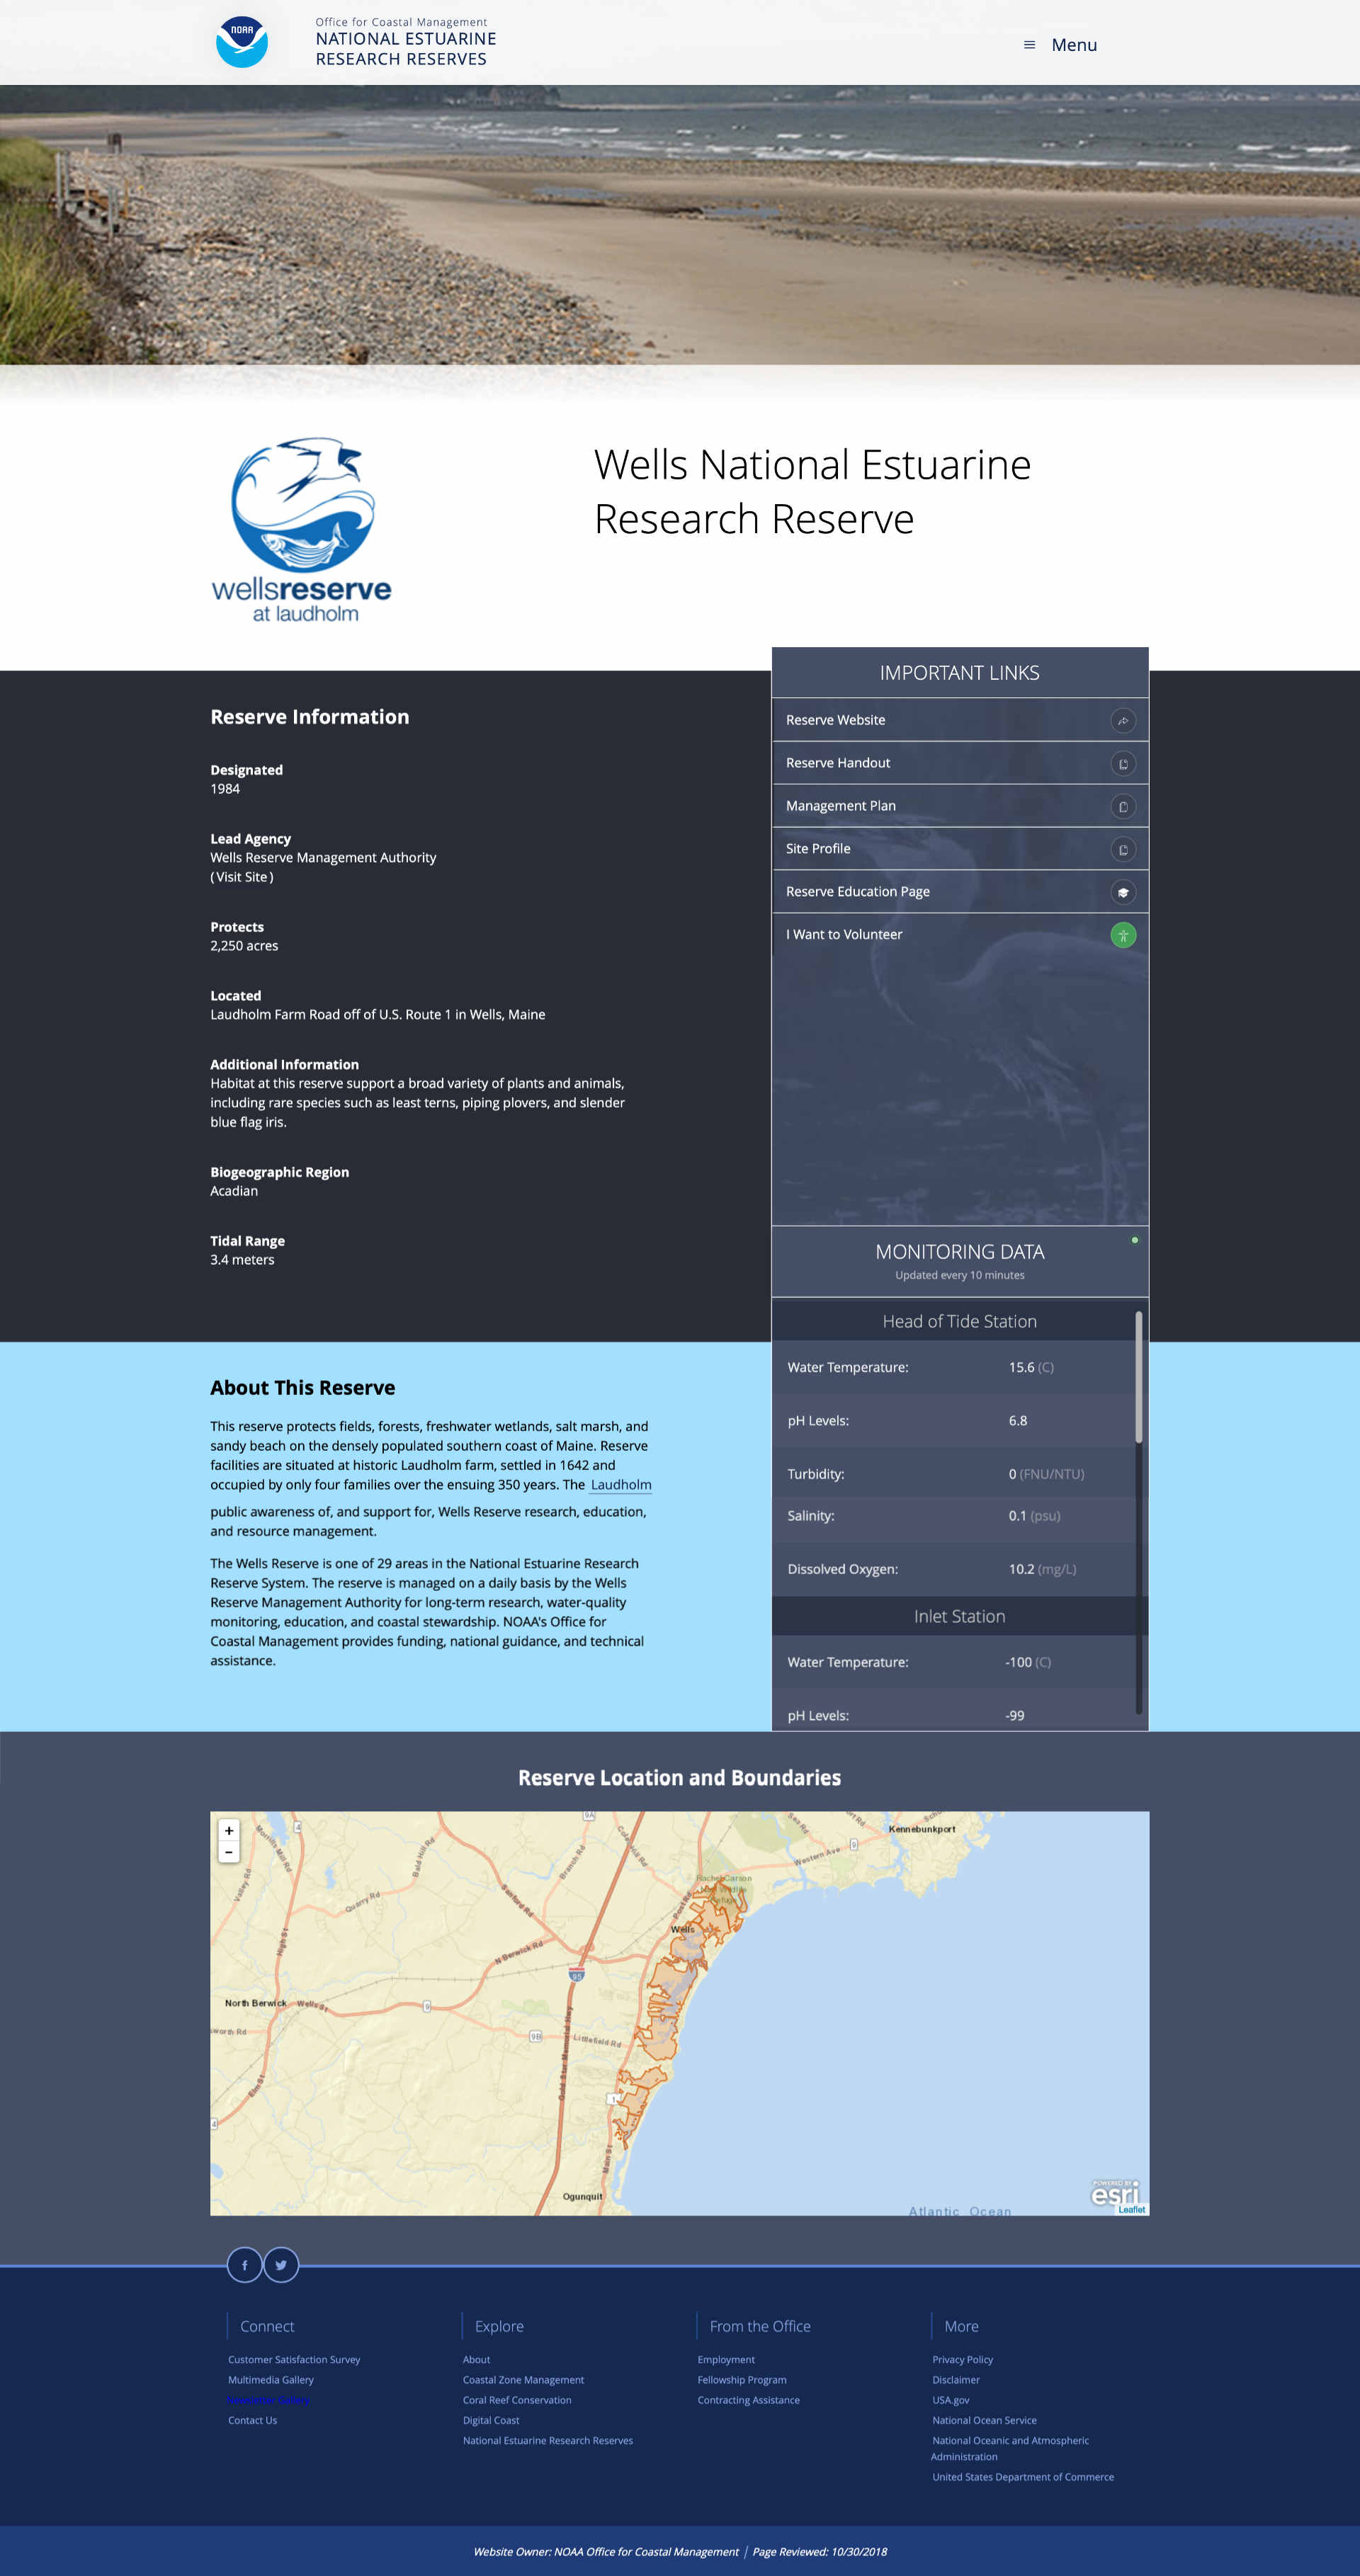Click the Visit Site link under Lead Agency
1360x2576 pixels.
[241, 876]
